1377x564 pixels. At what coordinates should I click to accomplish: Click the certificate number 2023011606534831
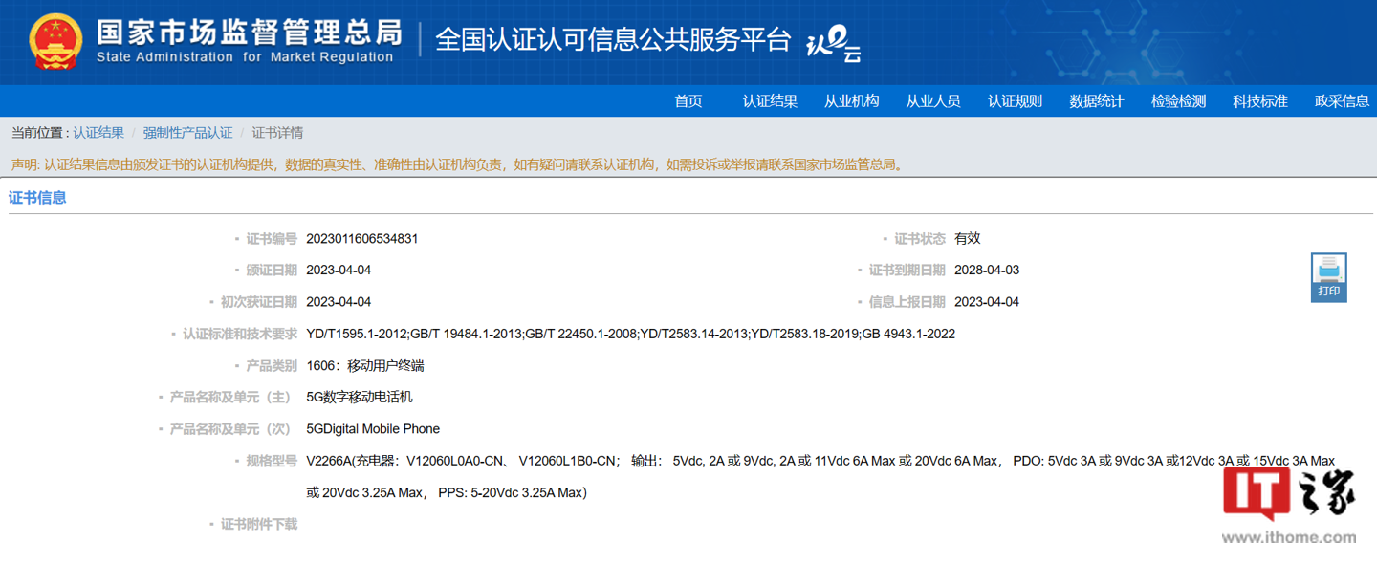coord(361,239)
